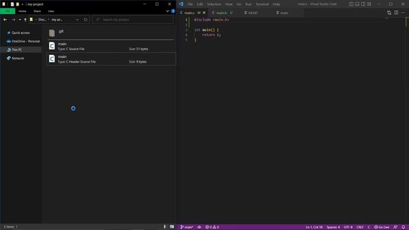
Task: Select language mode C in status bar
Action: coord(369,227)
